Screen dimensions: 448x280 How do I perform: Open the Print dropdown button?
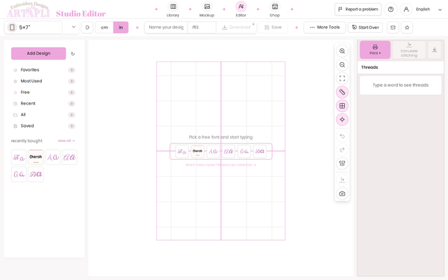click(375, 50)
